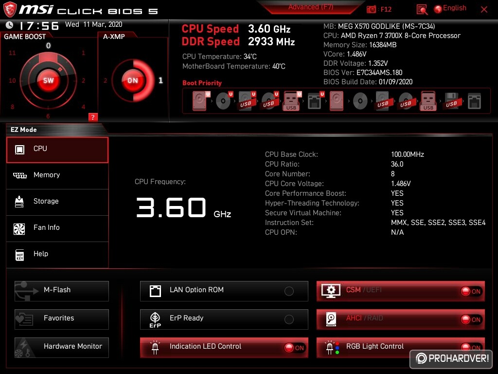Open the Storage section
The width and height of the screenshot is (498, 374).
57,202
